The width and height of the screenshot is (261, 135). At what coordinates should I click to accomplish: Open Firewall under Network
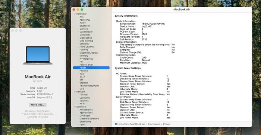[84, 95]
